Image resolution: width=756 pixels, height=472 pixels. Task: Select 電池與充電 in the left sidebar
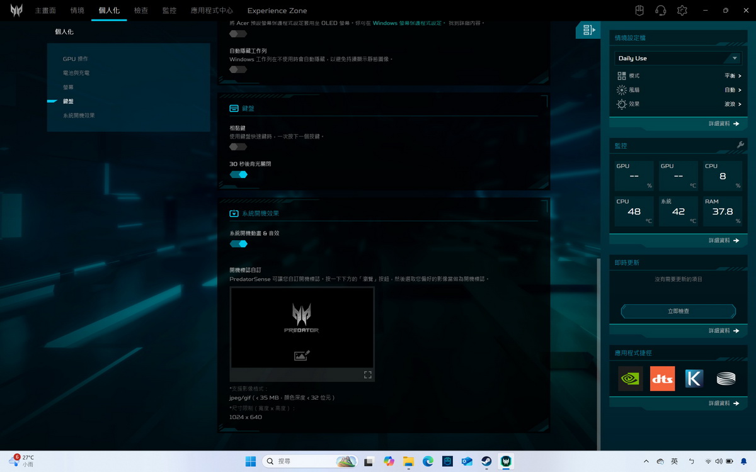tap(76, 73)
